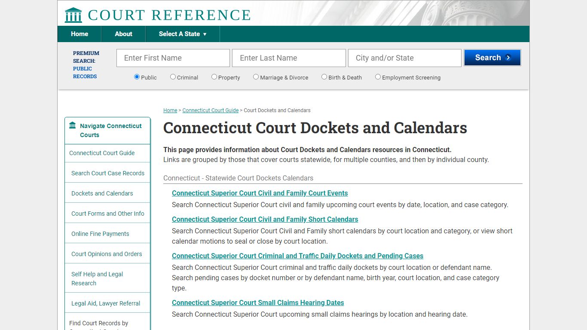Image resolution: width=587 pixels, height=330 pixels.
Task: Follow the Home breadcrumb link
Action: click(x=170, y=110)
